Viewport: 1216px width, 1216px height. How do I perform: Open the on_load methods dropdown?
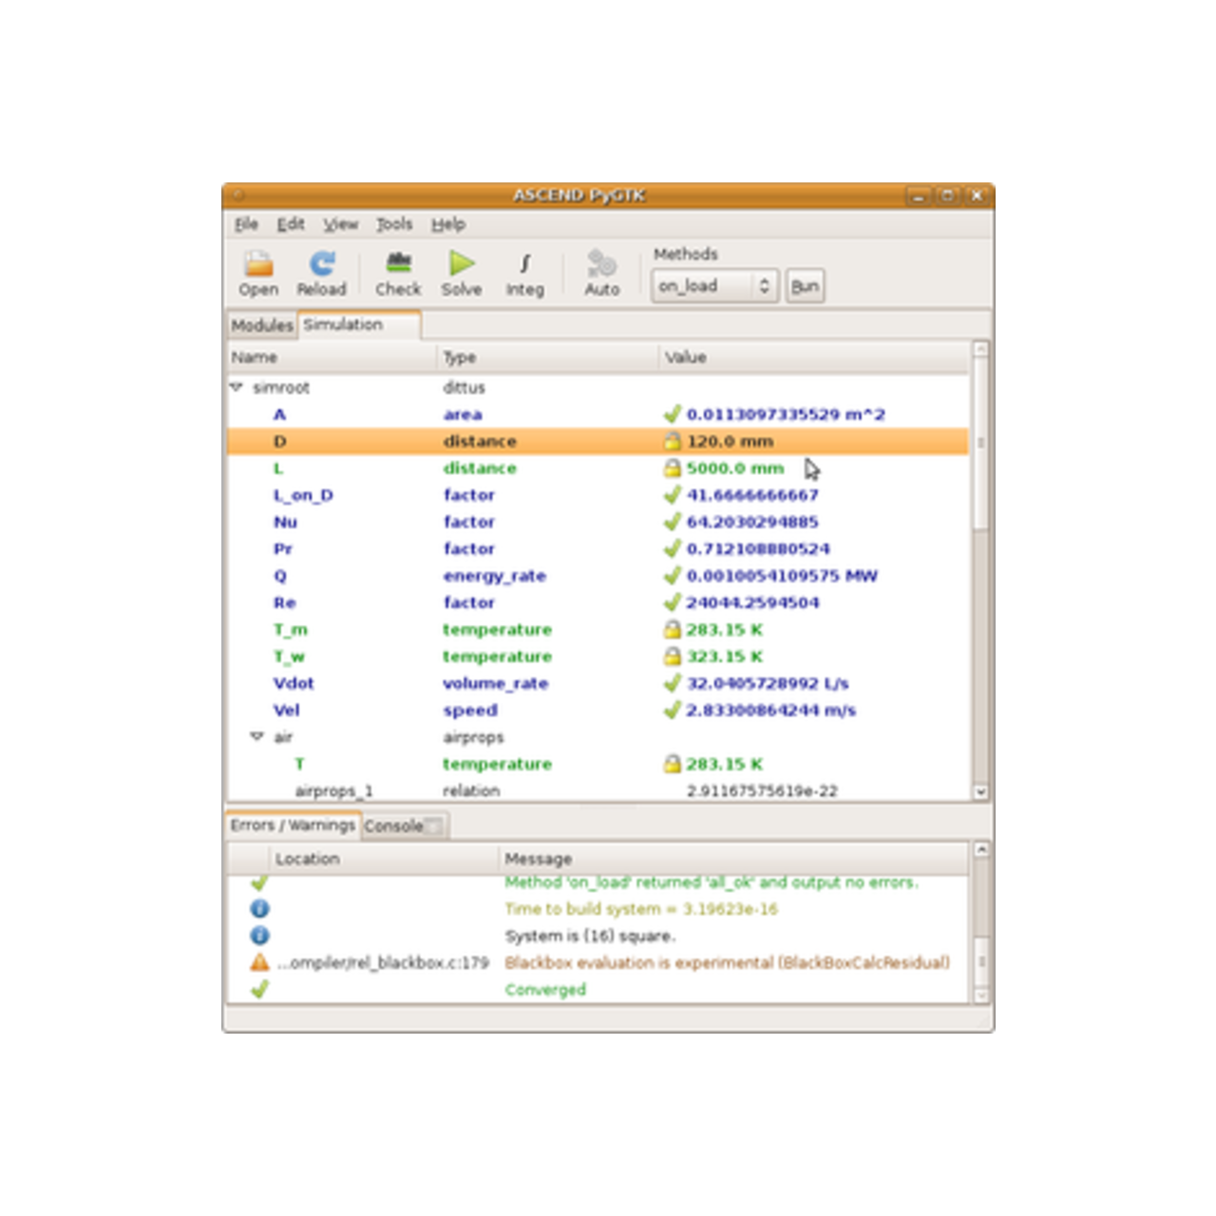(x=714, y=286)
